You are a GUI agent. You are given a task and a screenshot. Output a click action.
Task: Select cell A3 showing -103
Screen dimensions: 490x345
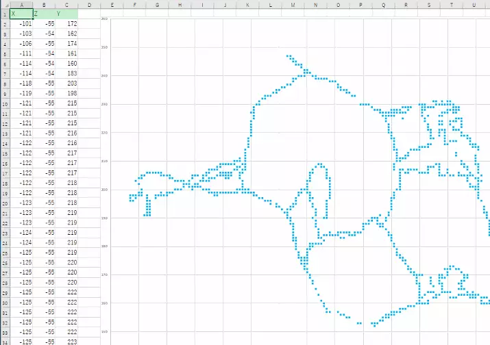(21, 34)
